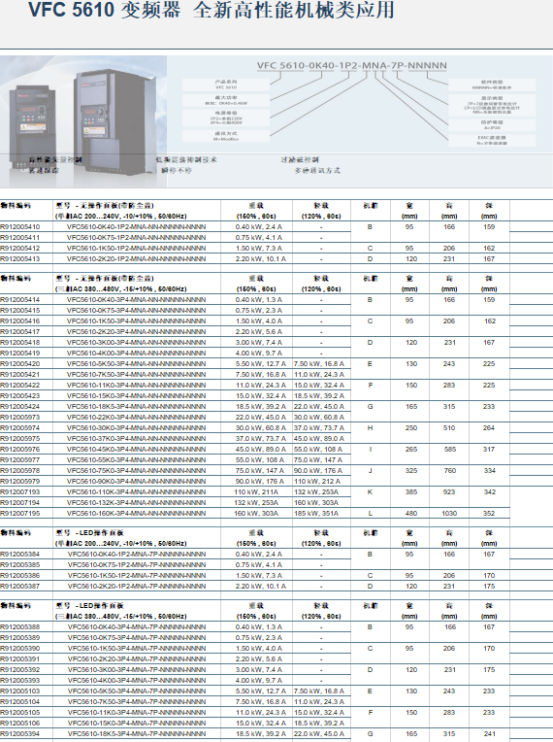Select model VFC5610-110K-3P4-MNA-NN-NNNNN-NNNN

(136, 492)
